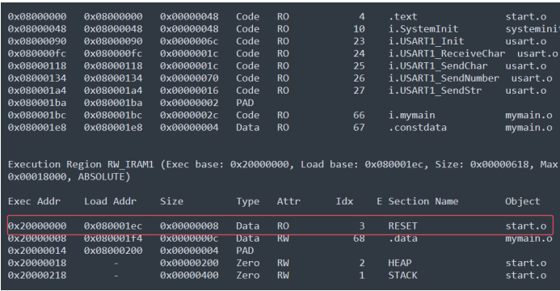Image resolution: width=560 pixels, height=291 pixels.
Task: Click the Type column header
Action: point(248,201)
